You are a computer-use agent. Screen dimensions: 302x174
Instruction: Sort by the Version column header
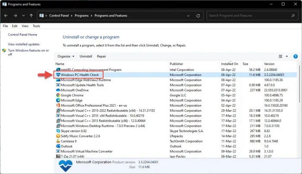click(269, 64)
